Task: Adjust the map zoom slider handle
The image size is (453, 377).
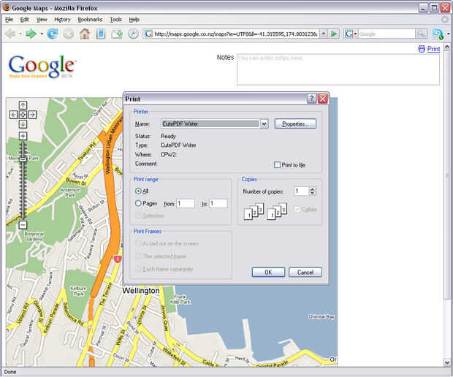Action: 23,159
